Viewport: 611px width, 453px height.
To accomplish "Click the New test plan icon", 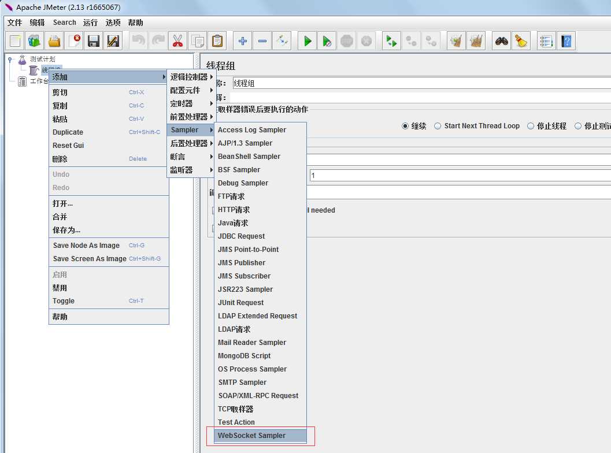I will point(15,41).
